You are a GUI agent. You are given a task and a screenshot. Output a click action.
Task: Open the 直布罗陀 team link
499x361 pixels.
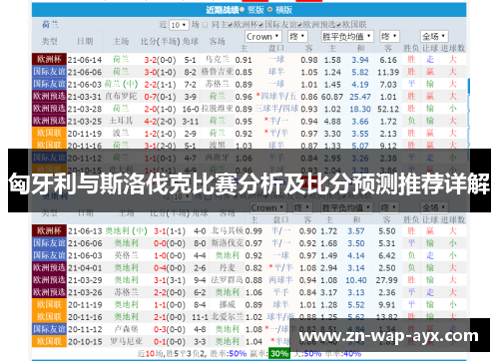pos(121,97)
